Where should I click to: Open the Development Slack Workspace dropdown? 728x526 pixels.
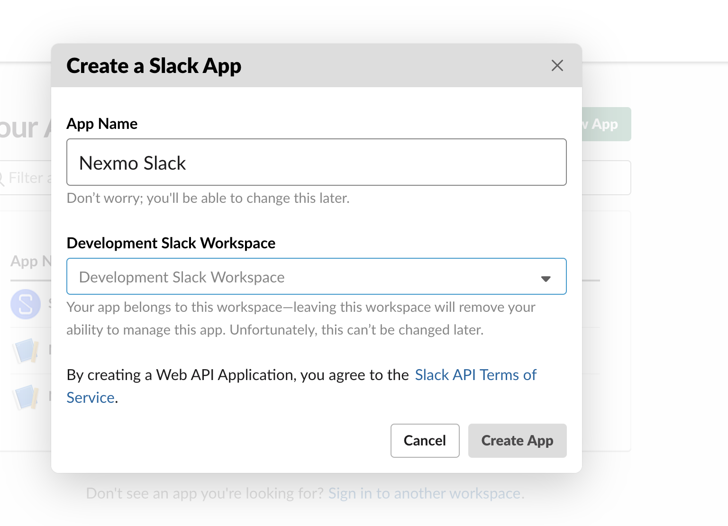317,276
